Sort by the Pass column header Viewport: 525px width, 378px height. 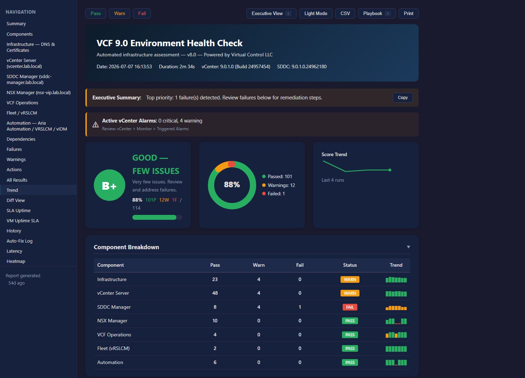pos(215,265)
